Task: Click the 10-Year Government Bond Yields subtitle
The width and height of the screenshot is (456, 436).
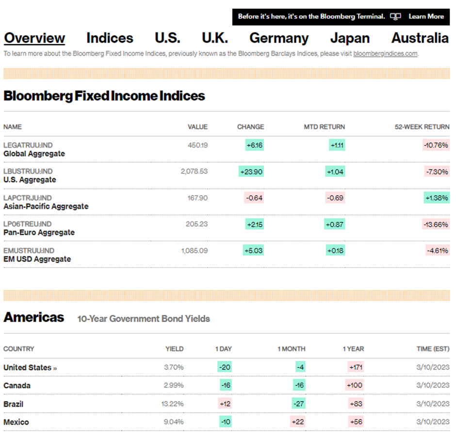Action: [144, 319]
